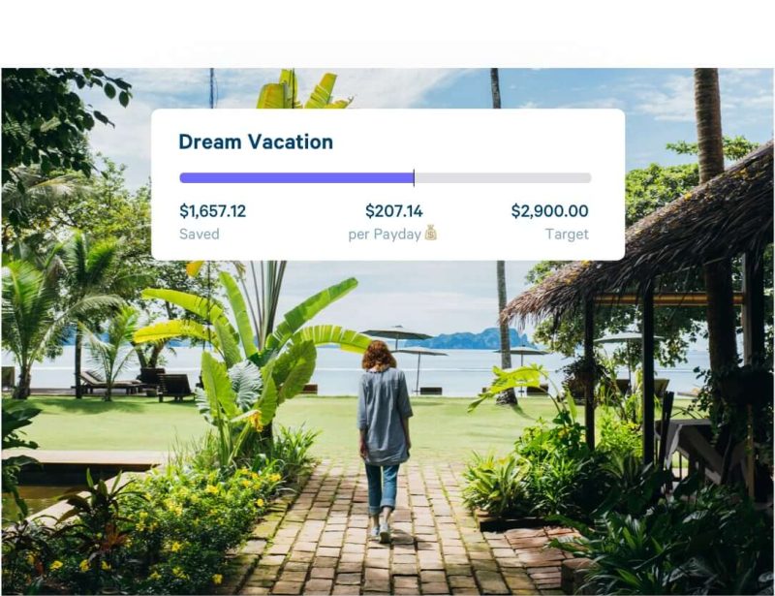The image size is (775, 596).
Task: Click the purple filled progress bar section
Action: click(x=295, y=178)
